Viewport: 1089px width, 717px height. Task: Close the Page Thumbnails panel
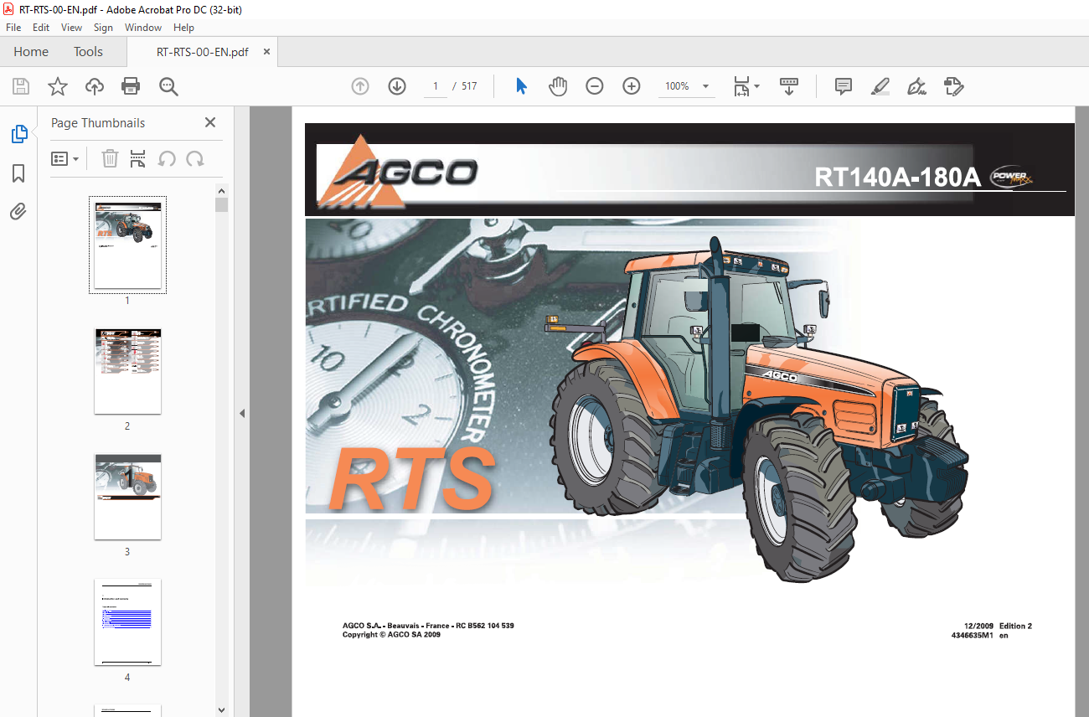pyautogui.click(x=210, y=122)
